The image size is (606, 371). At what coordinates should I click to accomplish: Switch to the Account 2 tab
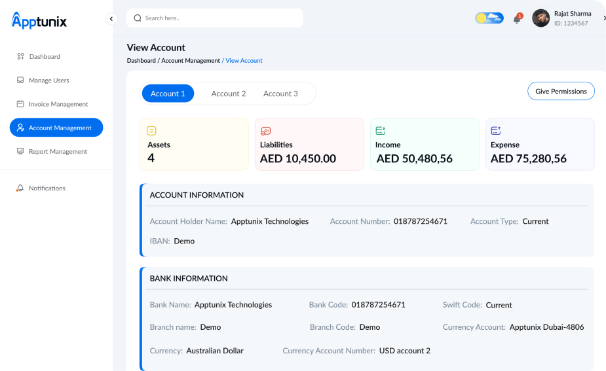point(229,94)
